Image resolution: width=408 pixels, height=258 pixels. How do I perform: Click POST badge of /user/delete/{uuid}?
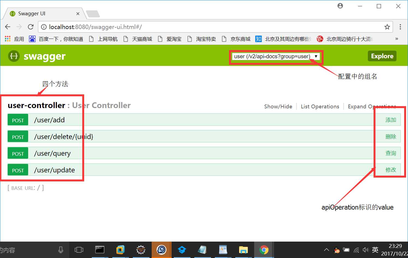18,137
